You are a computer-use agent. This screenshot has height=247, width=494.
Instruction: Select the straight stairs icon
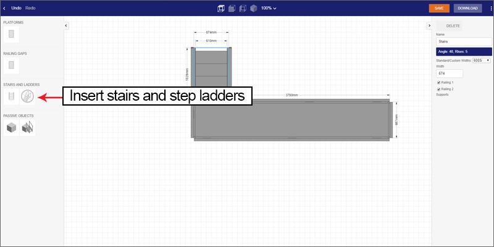(x=11, y=96)
